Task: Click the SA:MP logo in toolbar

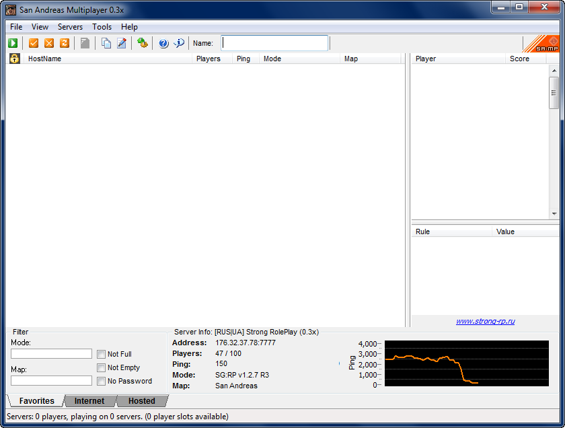Action: pos(541,44)
